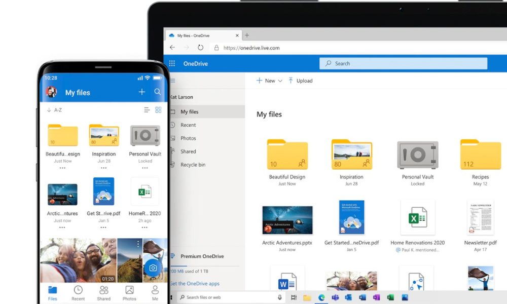Open HomeR... 2020 Excel file on phone
507x304 pixels.
(145, 192)
